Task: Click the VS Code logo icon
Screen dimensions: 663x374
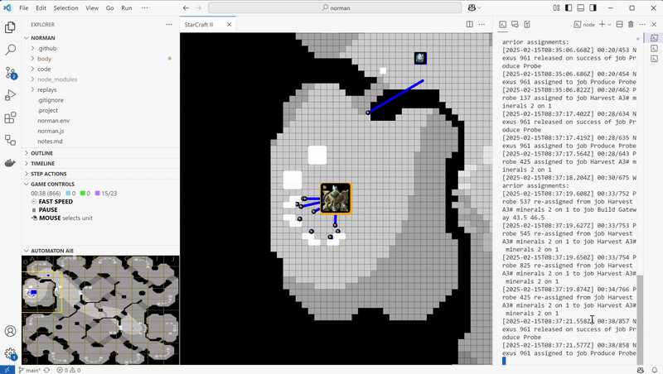Action: [7, 7]
